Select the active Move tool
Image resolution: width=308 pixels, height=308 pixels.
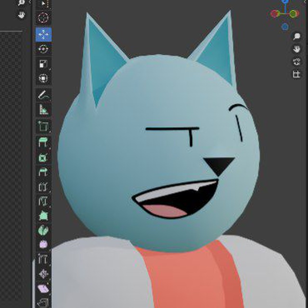point(43,35)
